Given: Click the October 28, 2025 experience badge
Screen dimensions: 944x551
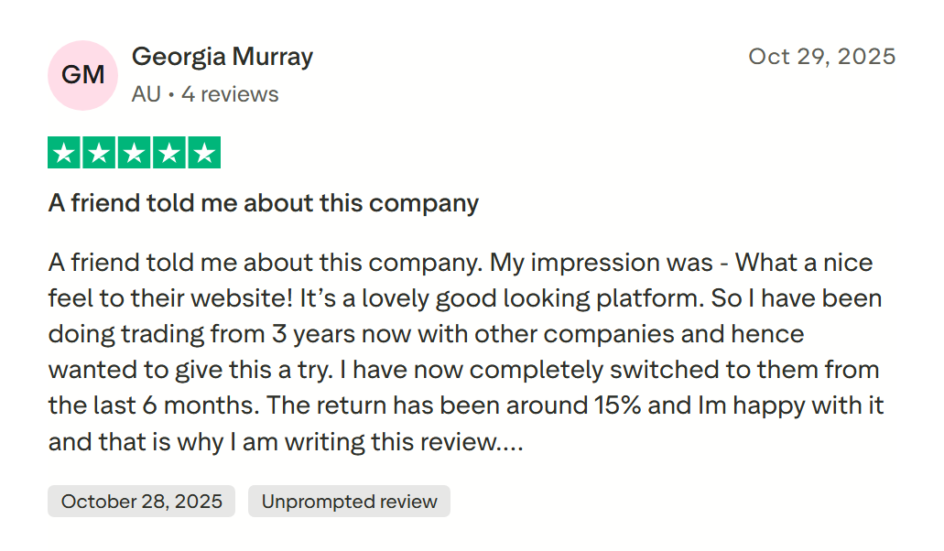Looking at the screenshot, I should click(142, 502).
